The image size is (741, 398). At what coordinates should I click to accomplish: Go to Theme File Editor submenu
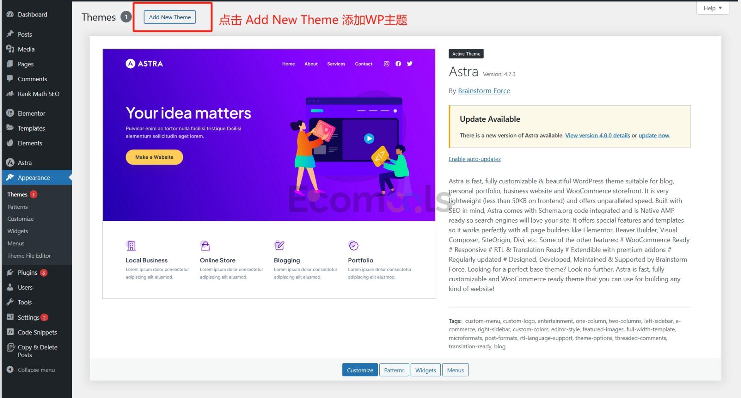tap(29, 255)
